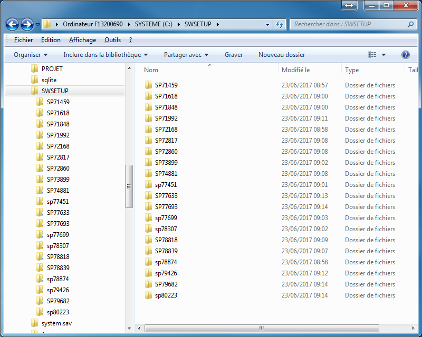Click the SP73899 folder icon in file list
Screen dimensions: 422x337
point(148,162)
